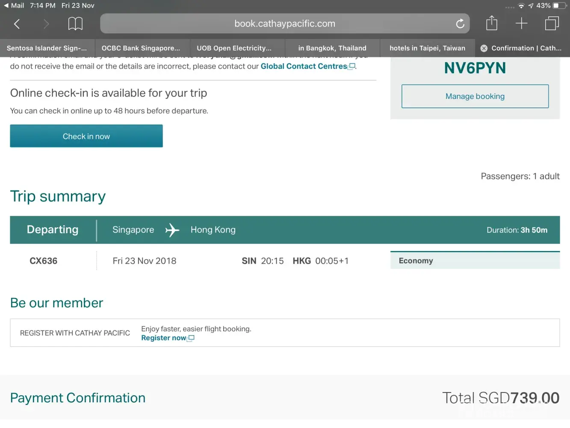The height and width of the screenshot is (428, 570).
Task: Select the in Bangkok, Thailand tab
Action: [x=332, y=48]
